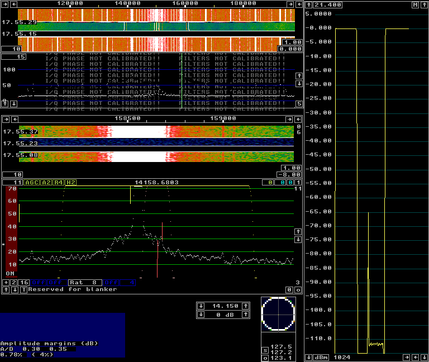
Task: Click the green vertical frequency marker in the wide spectrum
Action: 182,80
